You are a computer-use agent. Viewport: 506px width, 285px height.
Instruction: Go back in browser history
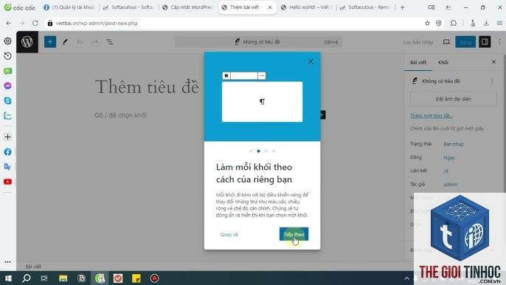point(9,24)
